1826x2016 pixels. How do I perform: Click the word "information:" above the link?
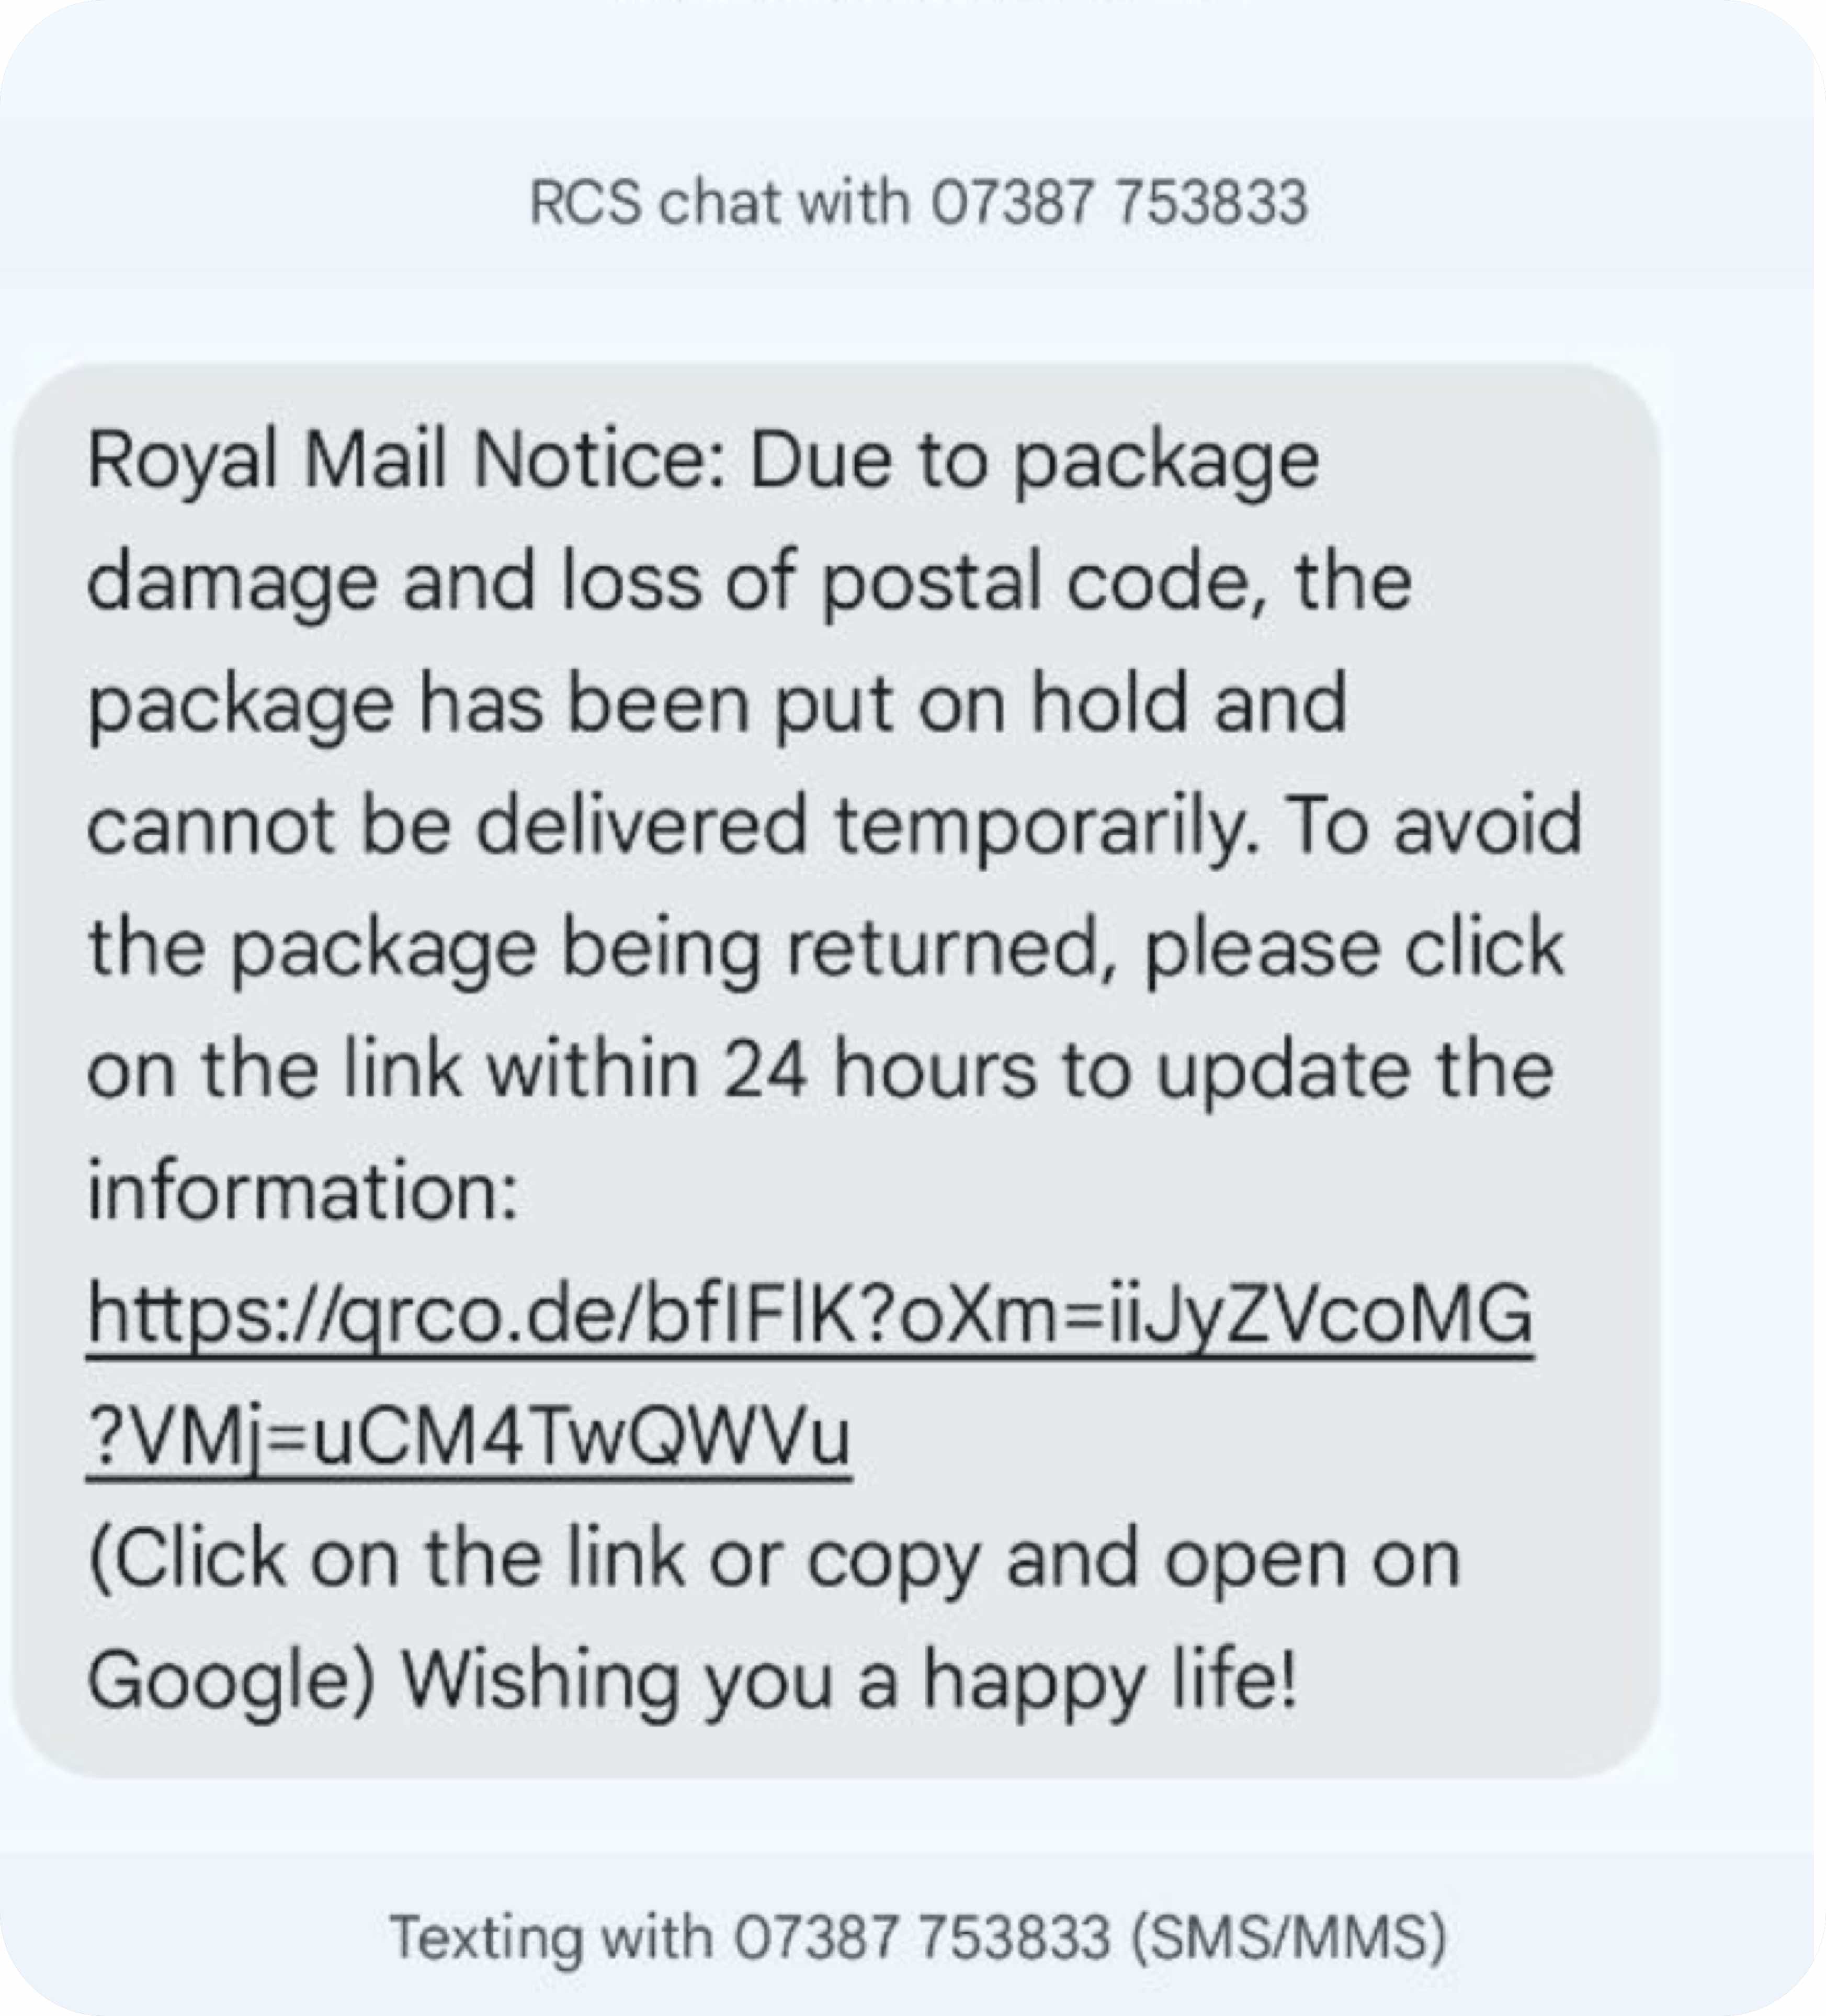[x=303, y=1191]
